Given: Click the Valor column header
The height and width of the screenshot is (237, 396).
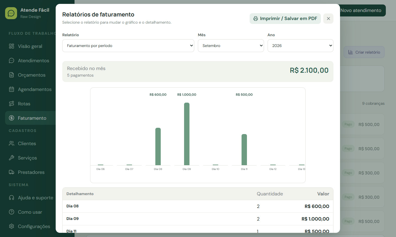Looking at the screenshot, I should click(x=323, y=194).
